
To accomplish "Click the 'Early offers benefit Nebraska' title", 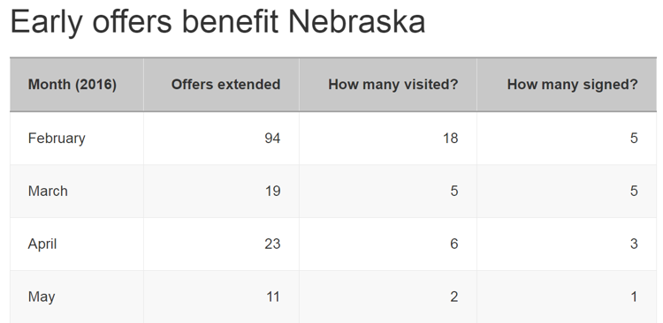I will [217, 22].
